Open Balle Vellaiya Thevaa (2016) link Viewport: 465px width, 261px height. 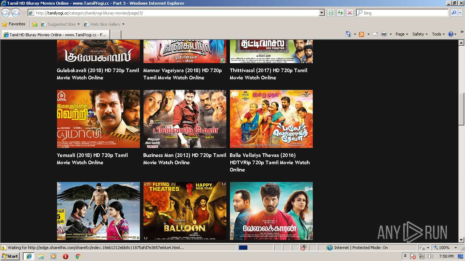coord(270,162)
